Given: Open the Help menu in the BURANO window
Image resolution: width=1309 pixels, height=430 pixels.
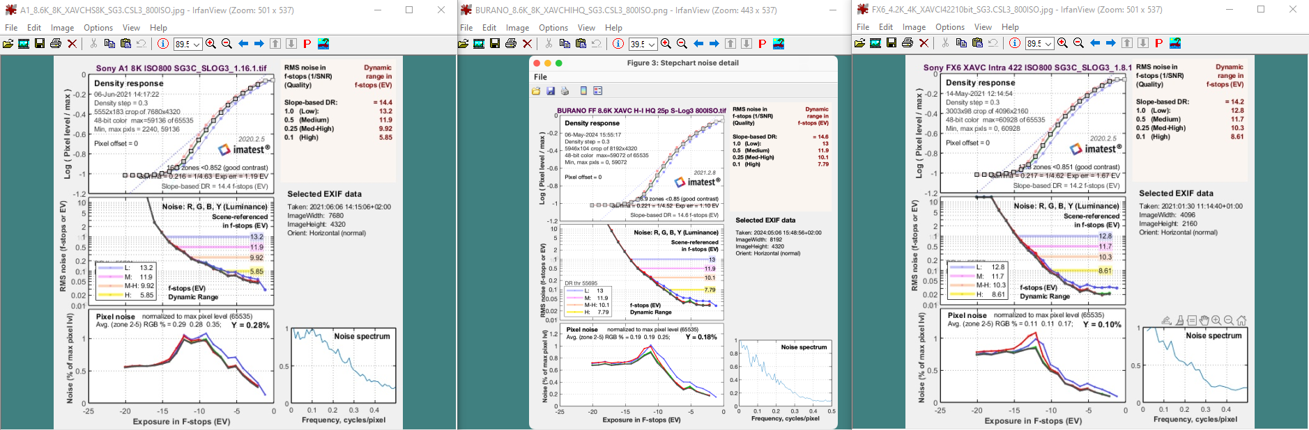Looking at the screenshot, I should (x=613, y=28).
